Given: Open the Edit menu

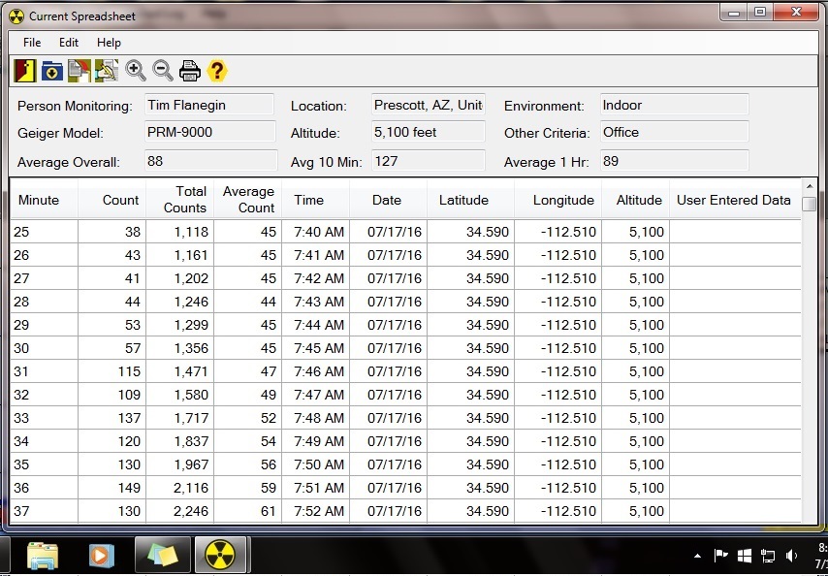Looking at the screenshot, I should click(x=69, y=43).
